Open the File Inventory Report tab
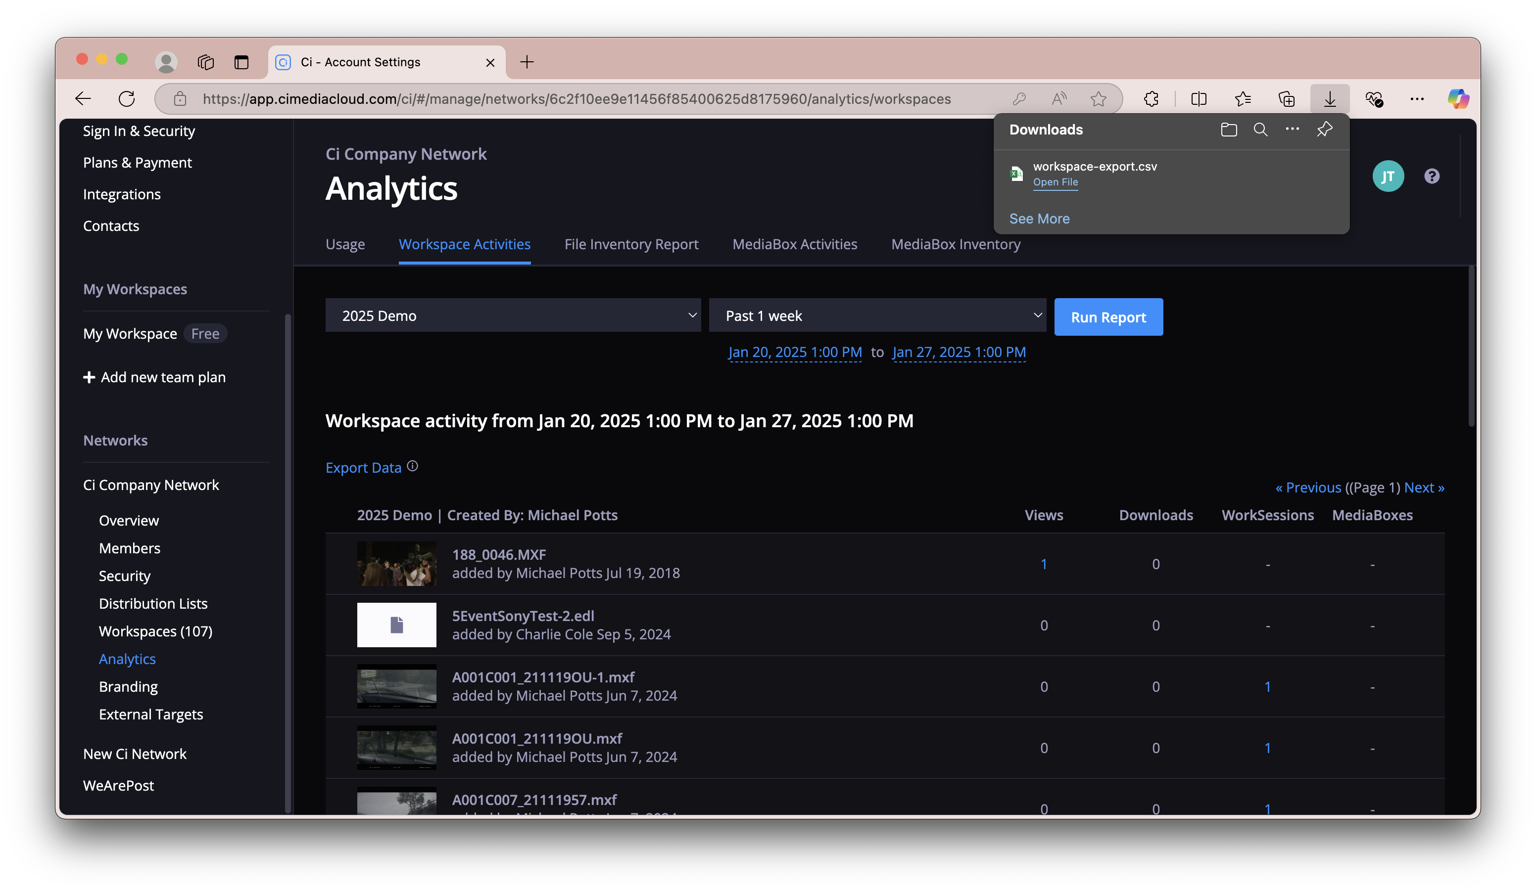The width and height of the screenshot is (1536, 892). click(x=631, y=244)
